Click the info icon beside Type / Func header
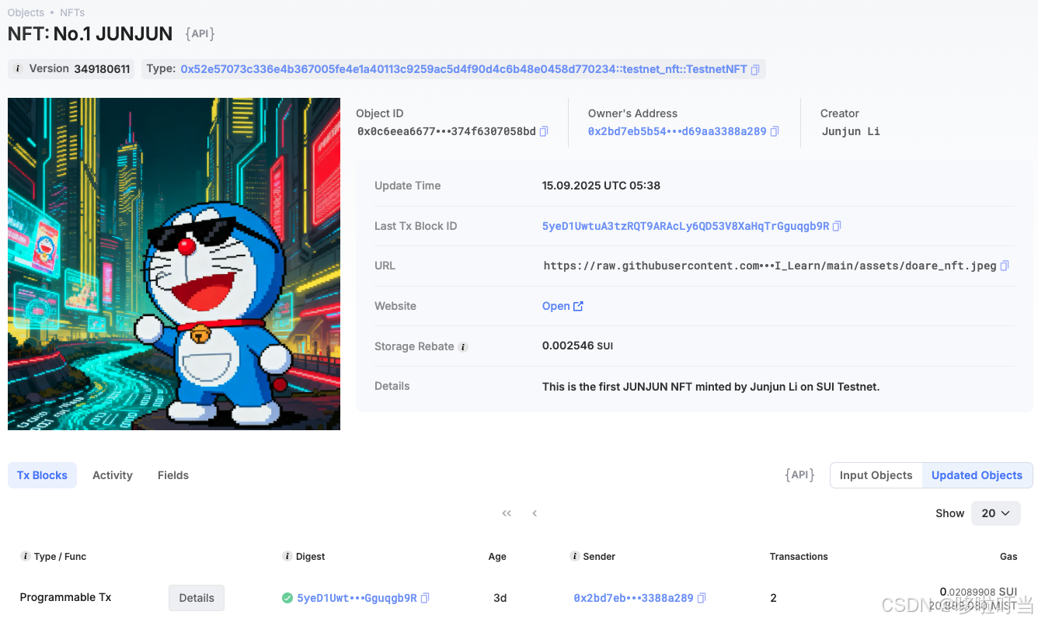 [x=26, y=556]
